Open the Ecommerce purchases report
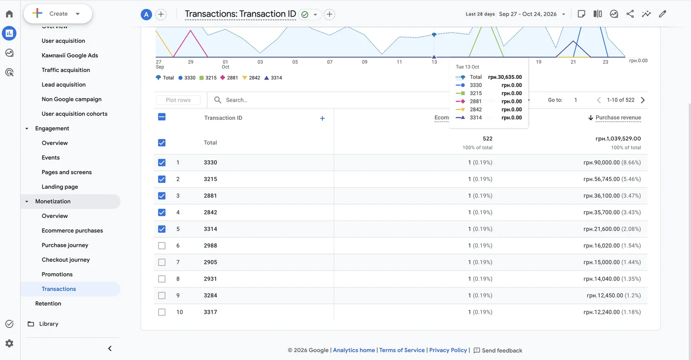The width and height of the screenshot is (691, 360). 72,231
